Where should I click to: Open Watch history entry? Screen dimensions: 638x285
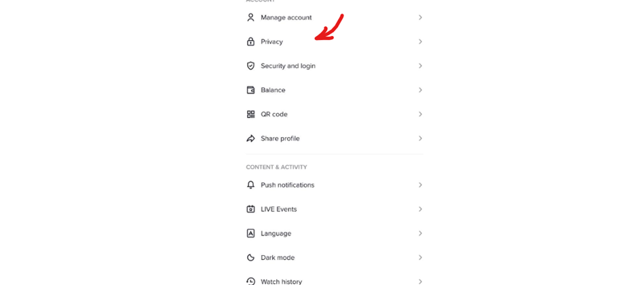pos(281,281)
